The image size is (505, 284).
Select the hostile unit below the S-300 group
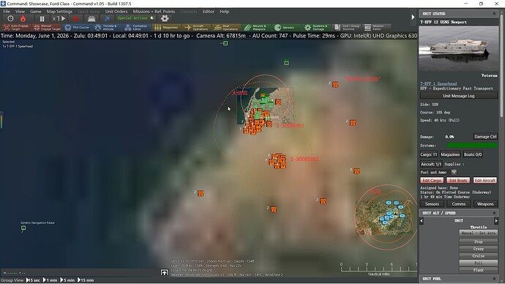pyautogui.click(x=274, y=209)
